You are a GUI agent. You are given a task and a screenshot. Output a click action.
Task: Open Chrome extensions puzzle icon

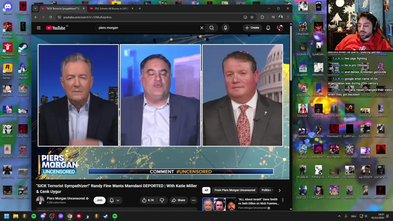click(262, 17)
